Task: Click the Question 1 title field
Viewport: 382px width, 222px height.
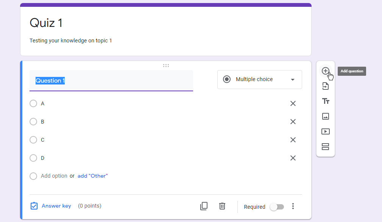Action: [111, 81]
